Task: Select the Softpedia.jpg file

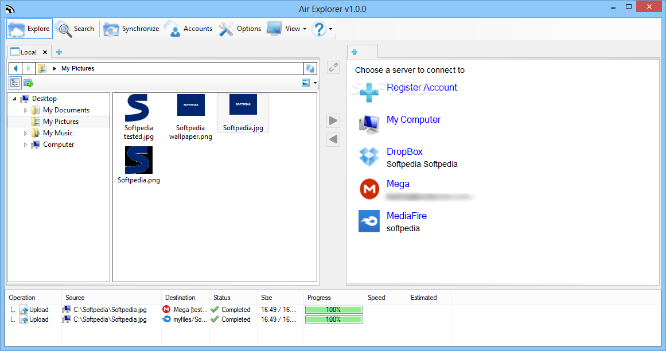Action: click(243, 113)
